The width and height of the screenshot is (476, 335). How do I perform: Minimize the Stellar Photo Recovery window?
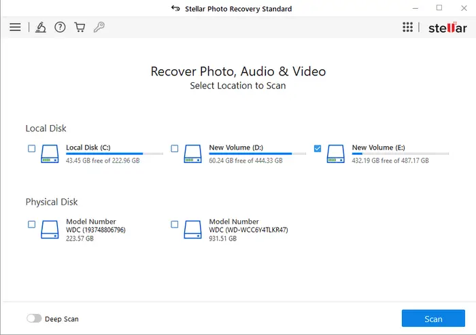coord(415,9)
